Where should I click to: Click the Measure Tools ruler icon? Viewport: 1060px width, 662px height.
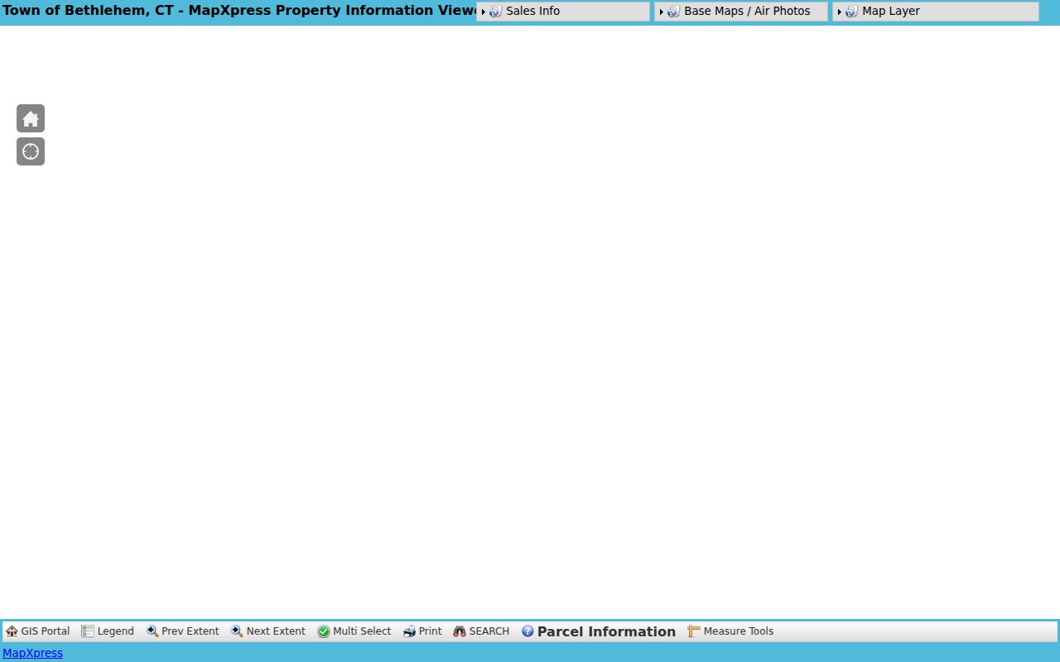694,631
